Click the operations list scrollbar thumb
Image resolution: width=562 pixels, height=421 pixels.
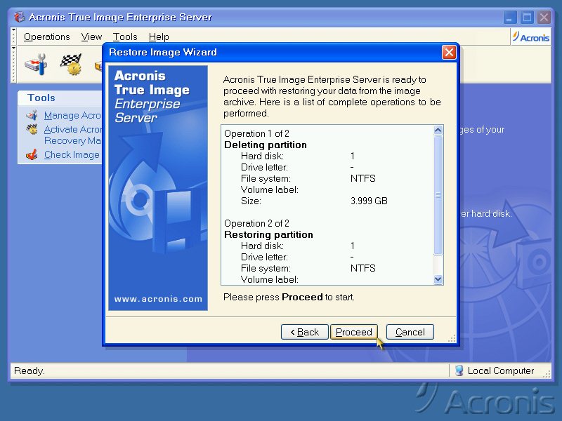[x=438, y=195]
